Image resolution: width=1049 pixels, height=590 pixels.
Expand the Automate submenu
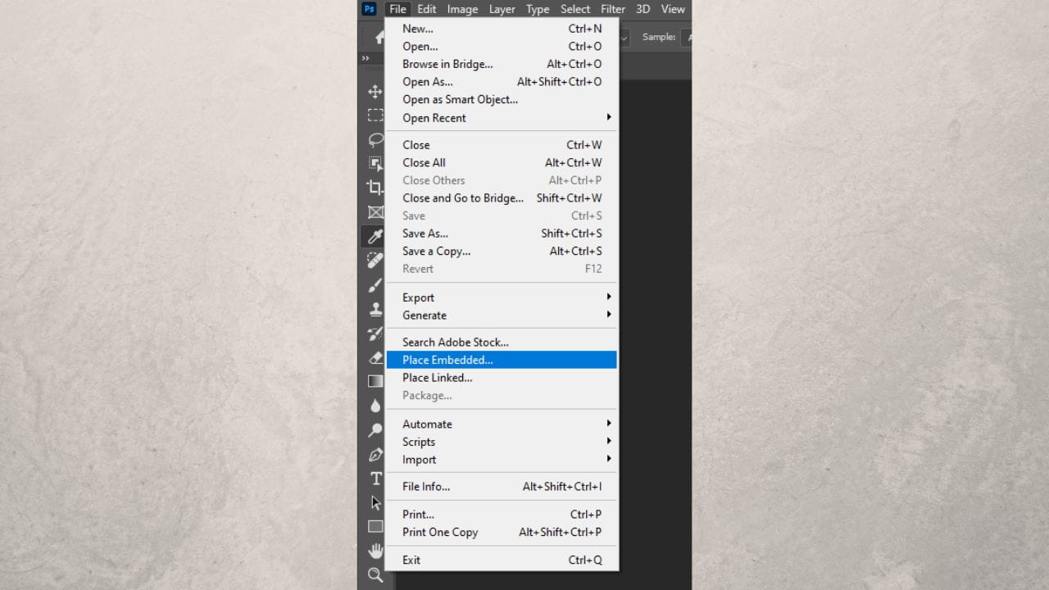click(502, 424)
